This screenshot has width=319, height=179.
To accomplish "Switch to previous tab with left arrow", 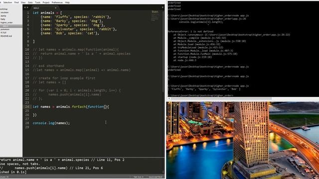I will coord(25,7).
